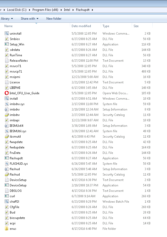Navigate to Local Disk (C:) breadcrumb

tap(17, 10)
